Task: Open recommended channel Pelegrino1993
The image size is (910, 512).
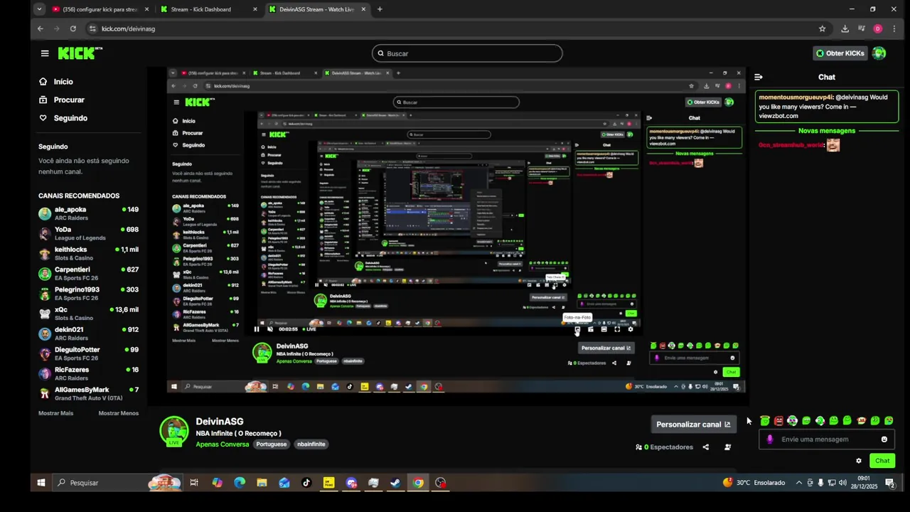Action: click(89, 293)
